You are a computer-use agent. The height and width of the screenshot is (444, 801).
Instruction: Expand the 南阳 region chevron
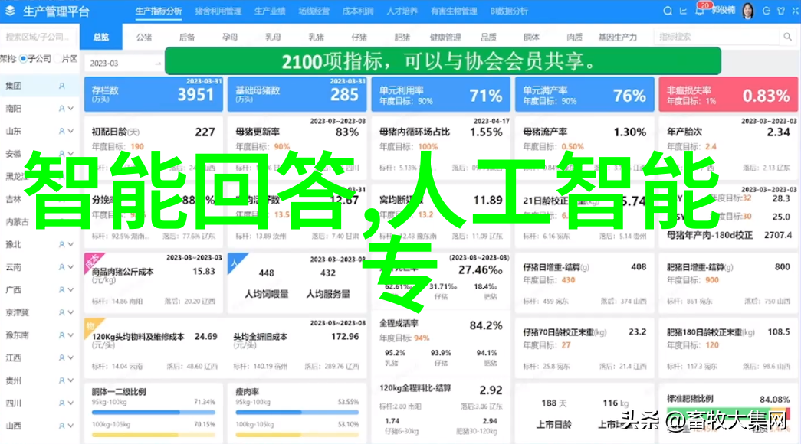coord(71,109)
